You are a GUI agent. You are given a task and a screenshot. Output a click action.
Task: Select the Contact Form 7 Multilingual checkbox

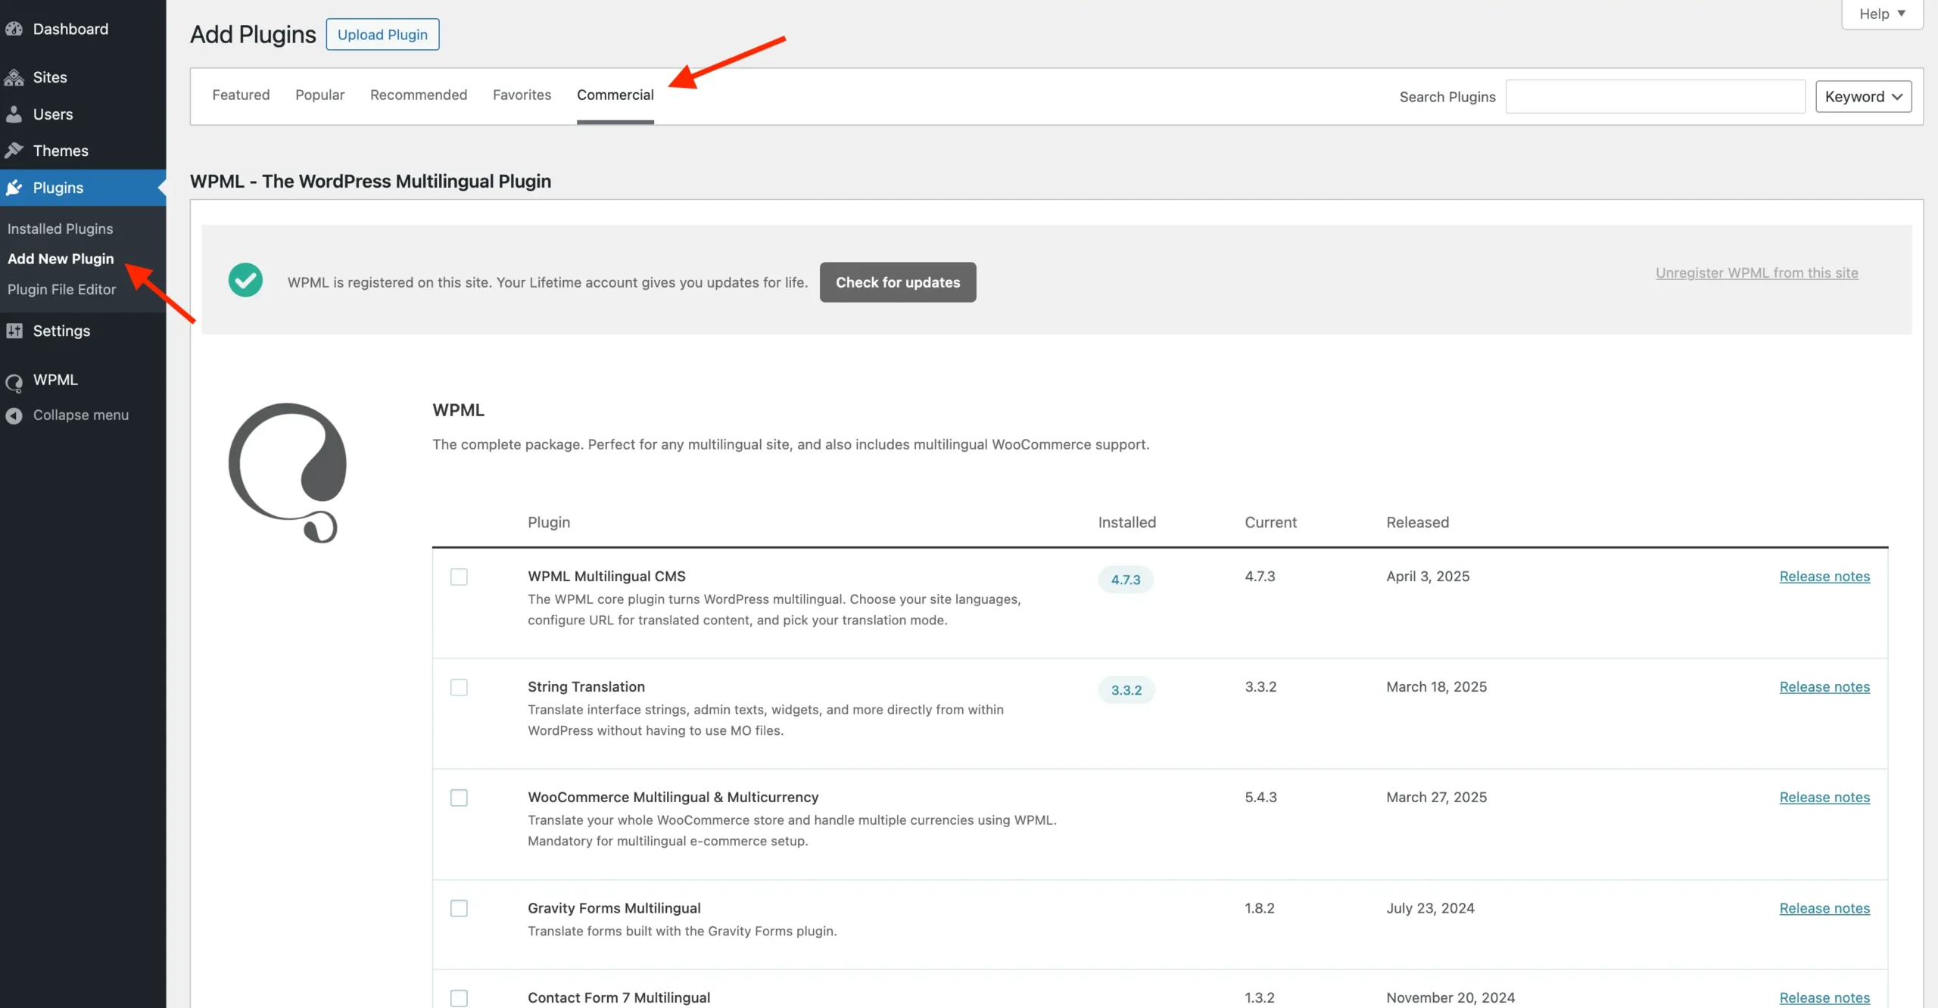459,998
